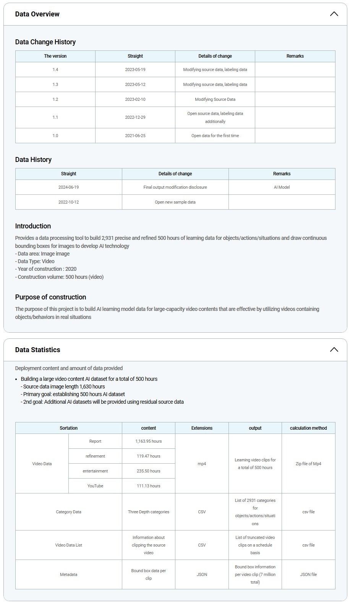350x605 pixels.
Task: Collapse the Data Statistics section chevron
Action: click(x=334, y=350)
